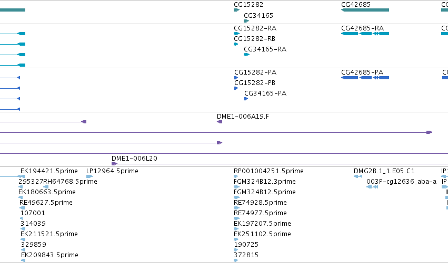Select the 107001 feature label

click(x=33, y=213)
